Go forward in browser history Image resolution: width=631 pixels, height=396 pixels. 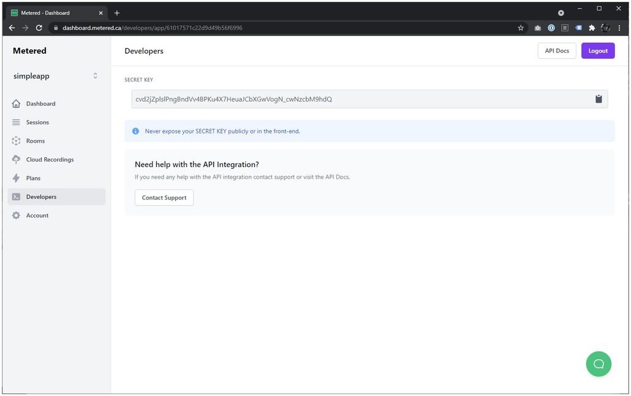(25, 28)
